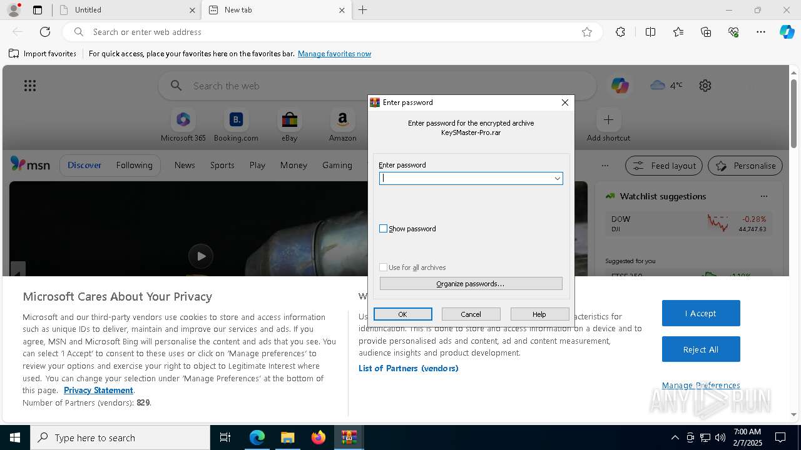Expand the password history dropdown arrow

click(557, 178)
